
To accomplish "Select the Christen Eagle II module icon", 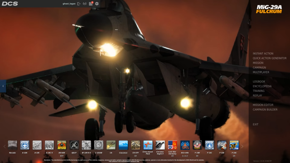I will point(160,145).
